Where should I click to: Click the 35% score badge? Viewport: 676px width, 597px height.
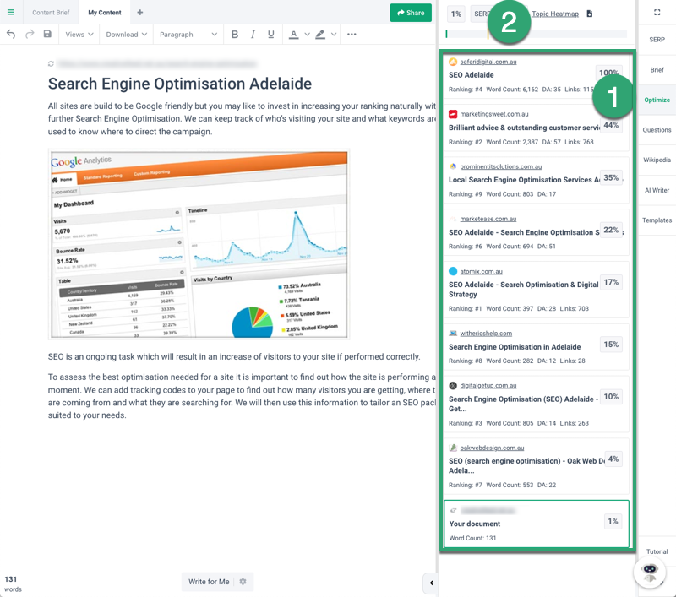pyautogui.click(x=611, y=178)
